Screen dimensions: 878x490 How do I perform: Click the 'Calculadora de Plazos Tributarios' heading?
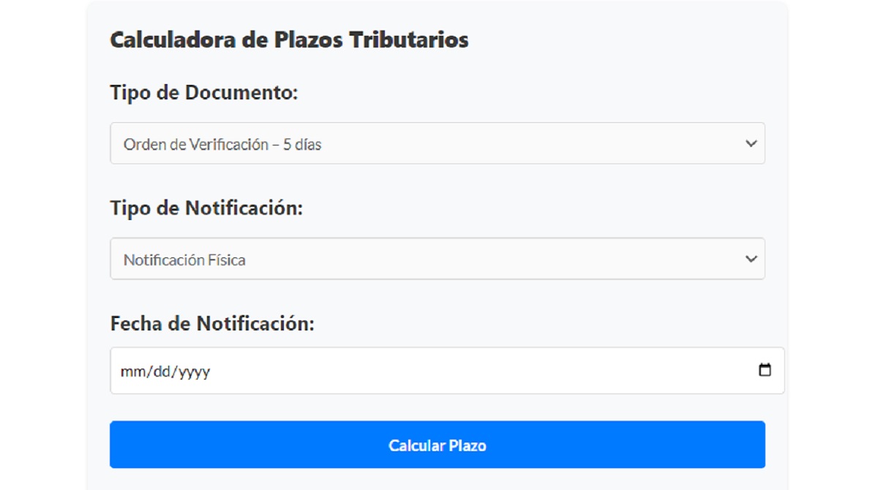289,39
